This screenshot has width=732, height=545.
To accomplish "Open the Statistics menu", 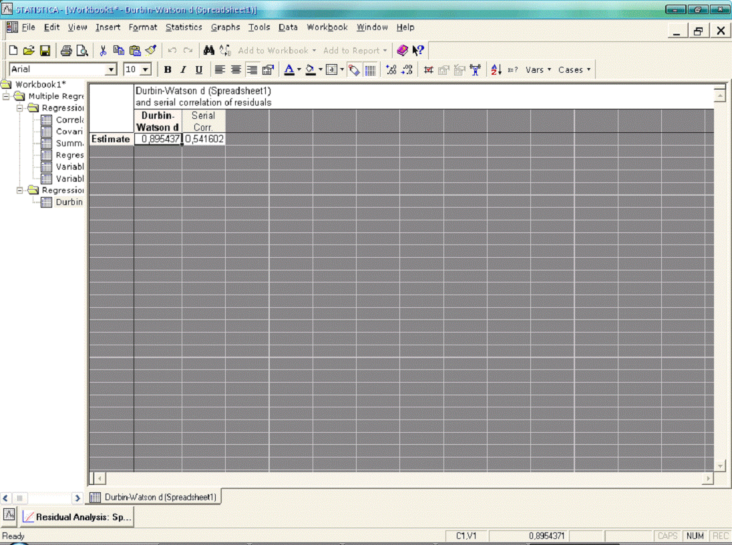I will [184, 27].
